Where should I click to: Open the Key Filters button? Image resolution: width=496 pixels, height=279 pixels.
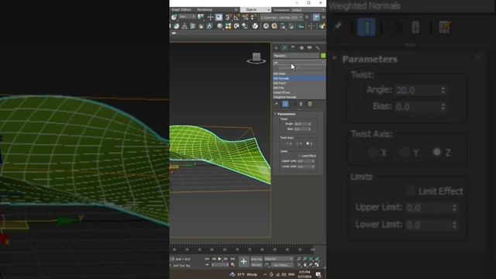[x=282, y=265]
